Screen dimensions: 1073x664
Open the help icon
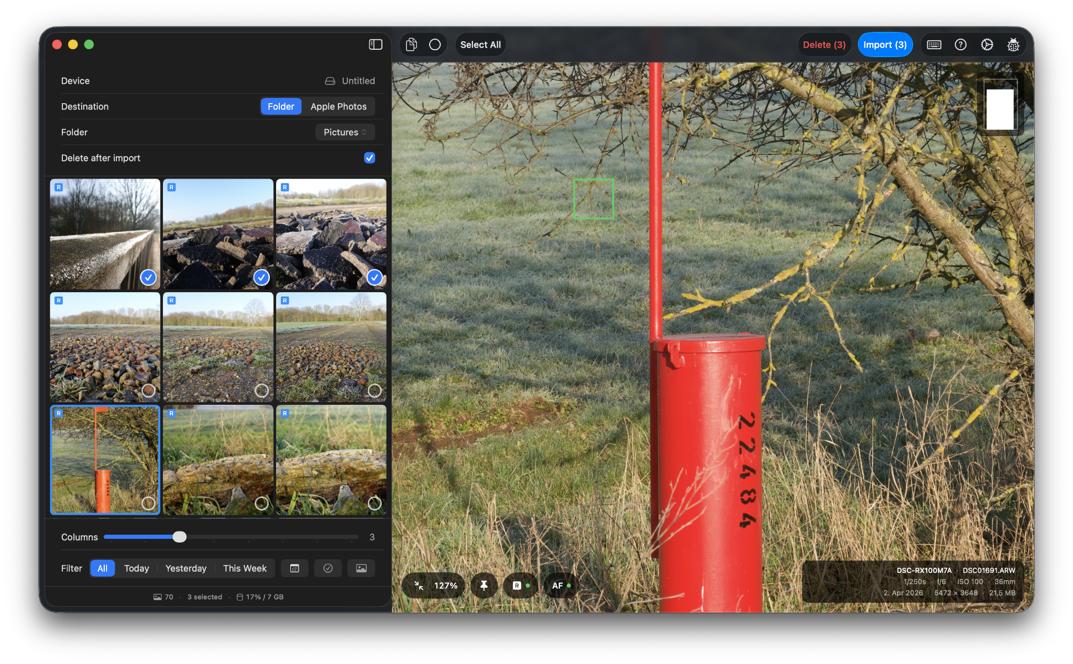pyautogui.click(x=961, y=45)
